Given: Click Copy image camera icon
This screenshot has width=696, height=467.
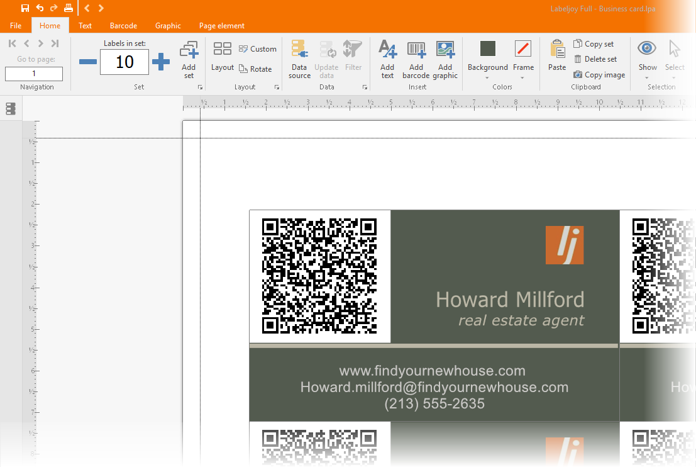Looking at the screenshot, I should 577,75.
